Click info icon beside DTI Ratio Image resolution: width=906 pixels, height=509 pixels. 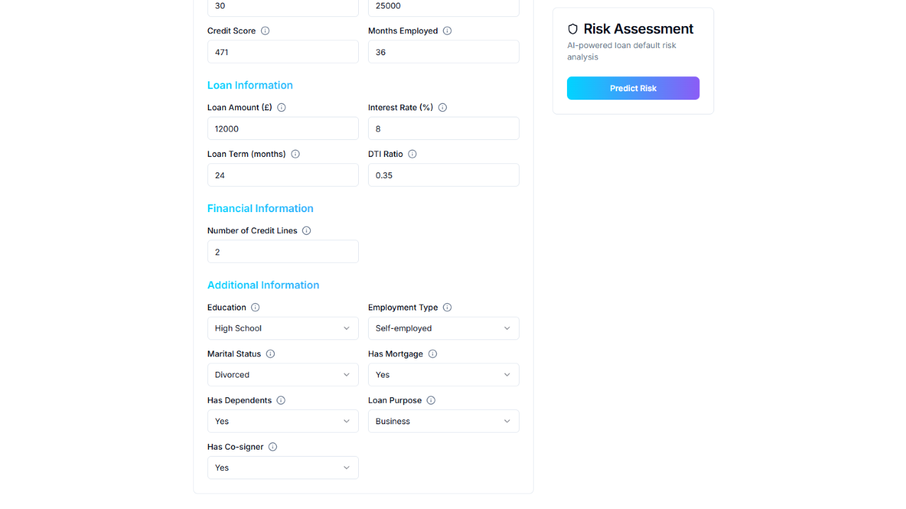[x=413, y=154]
